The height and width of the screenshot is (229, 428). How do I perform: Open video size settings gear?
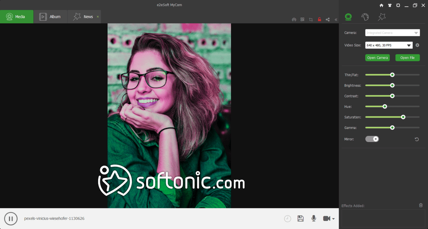418,45
